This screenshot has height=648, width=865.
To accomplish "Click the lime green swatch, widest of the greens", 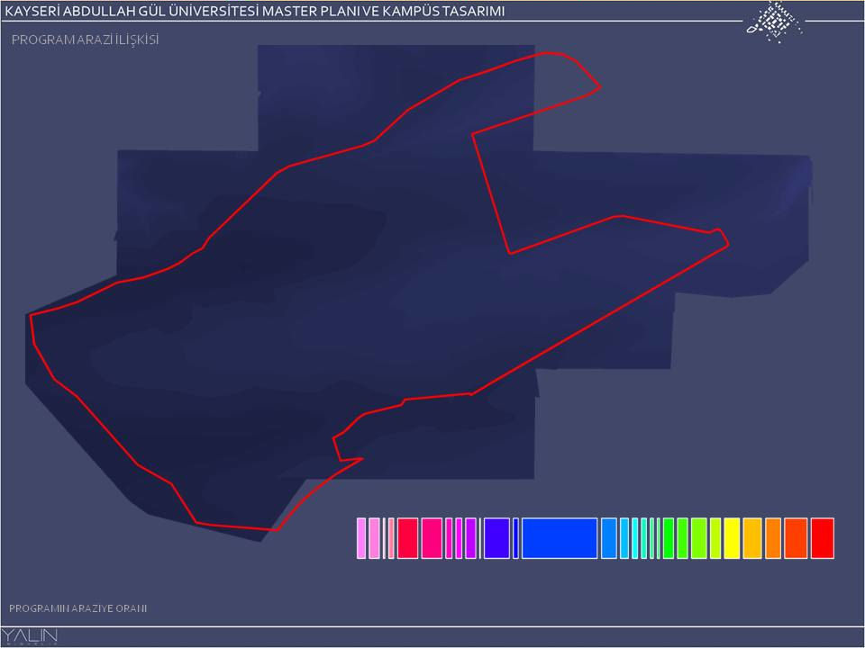I will (x=698, y=538).
